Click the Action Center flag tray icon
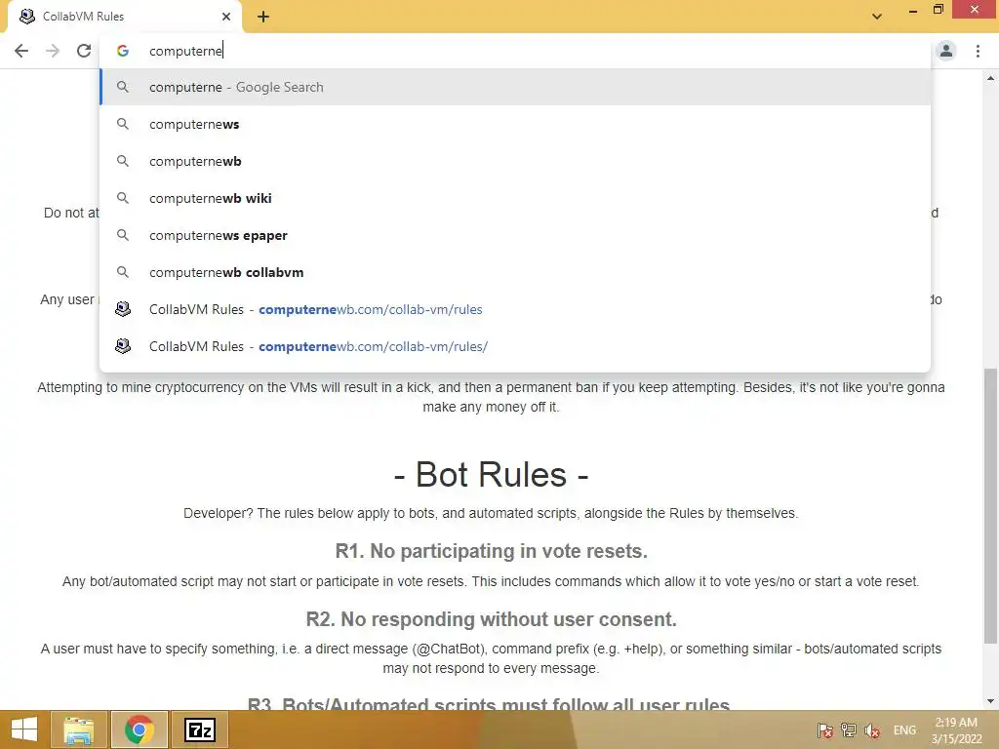The image size is (999, 749). coord(825,730)
